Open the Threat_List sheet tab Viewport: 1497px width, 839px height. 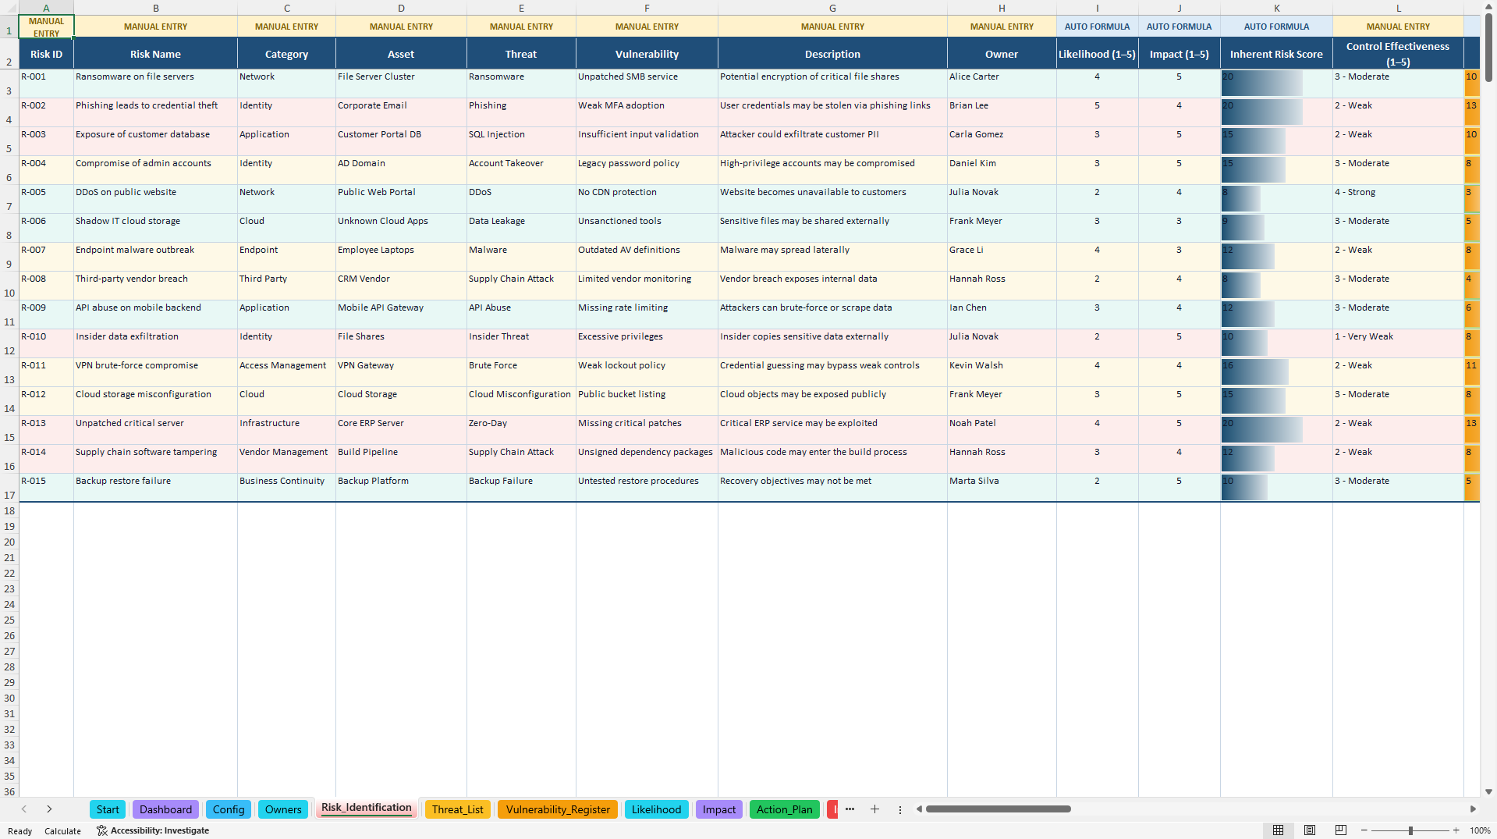[458, 809]
